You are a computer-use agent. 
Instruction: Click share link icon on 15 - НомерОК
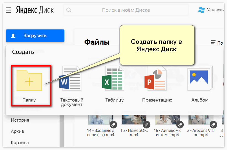tap(147, 125)
